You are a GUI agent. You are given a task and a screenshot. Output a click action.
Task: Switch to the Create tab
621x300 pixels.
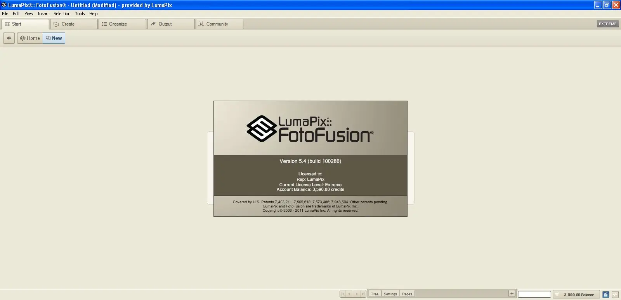coord(74,24)
